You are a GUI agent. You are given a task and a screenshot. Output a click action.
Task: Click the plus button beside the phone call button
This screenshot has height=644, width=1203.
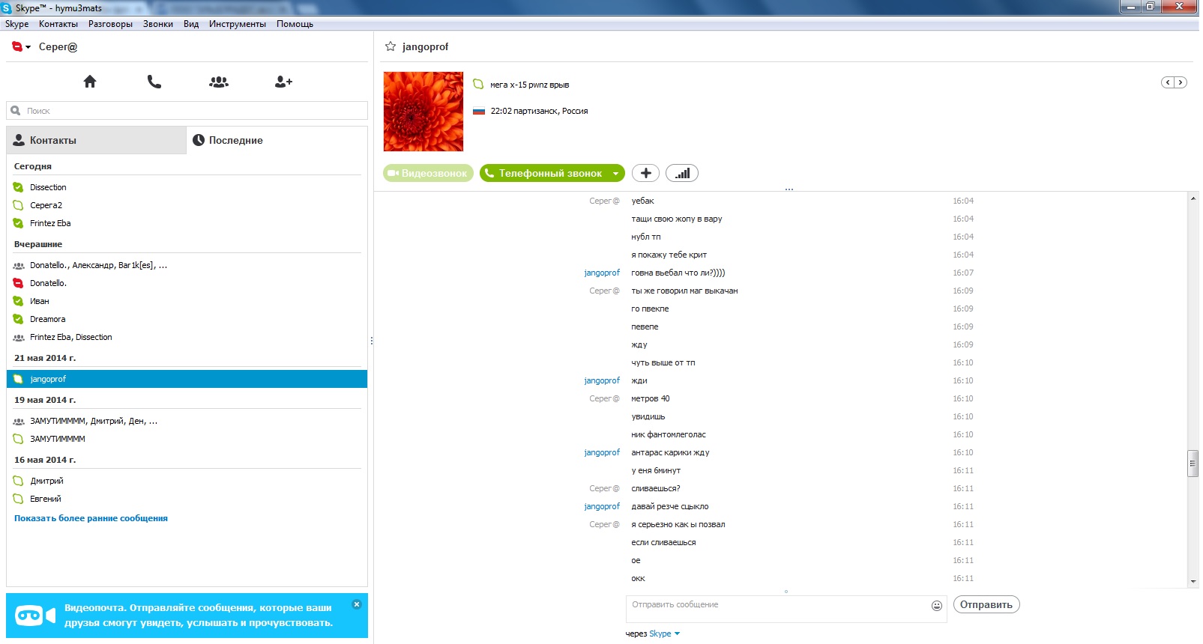click(646, 173)
